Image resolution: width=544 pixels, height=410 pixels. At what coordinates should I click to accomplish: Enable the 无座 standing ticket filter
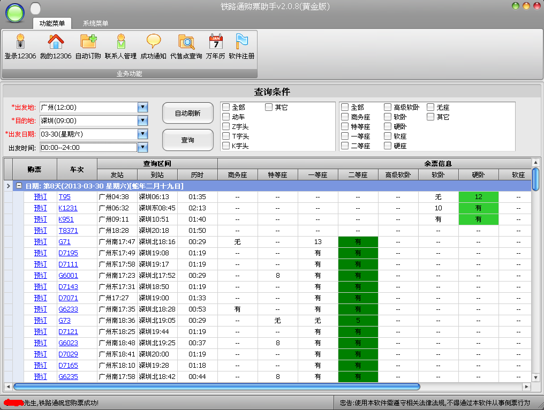click(430, 107)
